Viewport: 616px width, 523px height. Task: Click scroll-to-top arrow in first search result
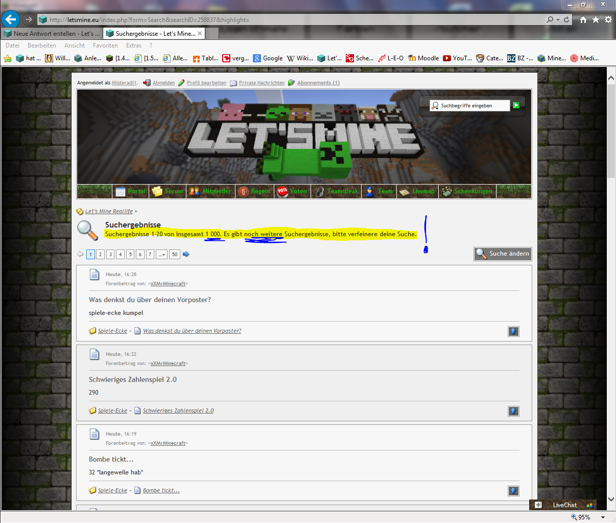coord(513,331)
